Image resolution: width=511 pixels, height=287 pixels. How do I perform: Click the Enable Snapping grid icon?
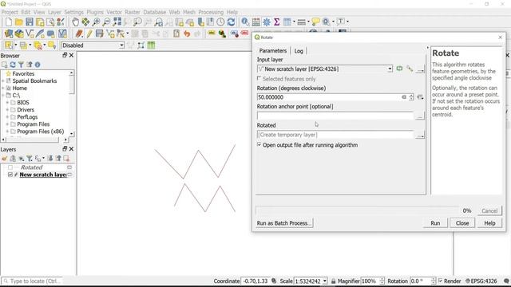(x=151, y=45)
